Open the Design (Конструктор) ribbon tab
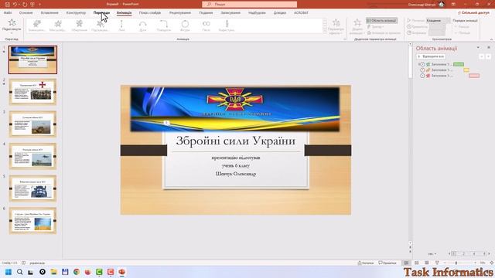The image size is (495, 278). pyautogui.click(x=76, y=13)
